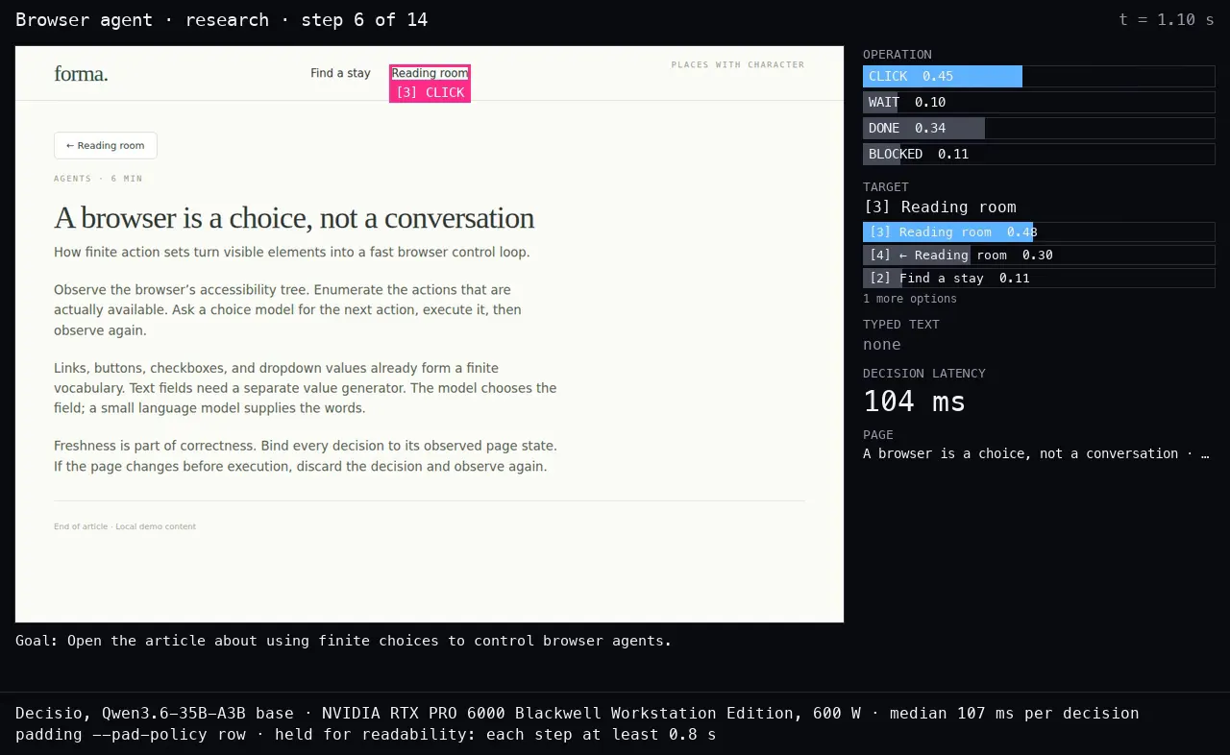
Task: Select the WAIT 0.10 operation bar
Action: click(1039, 102)
